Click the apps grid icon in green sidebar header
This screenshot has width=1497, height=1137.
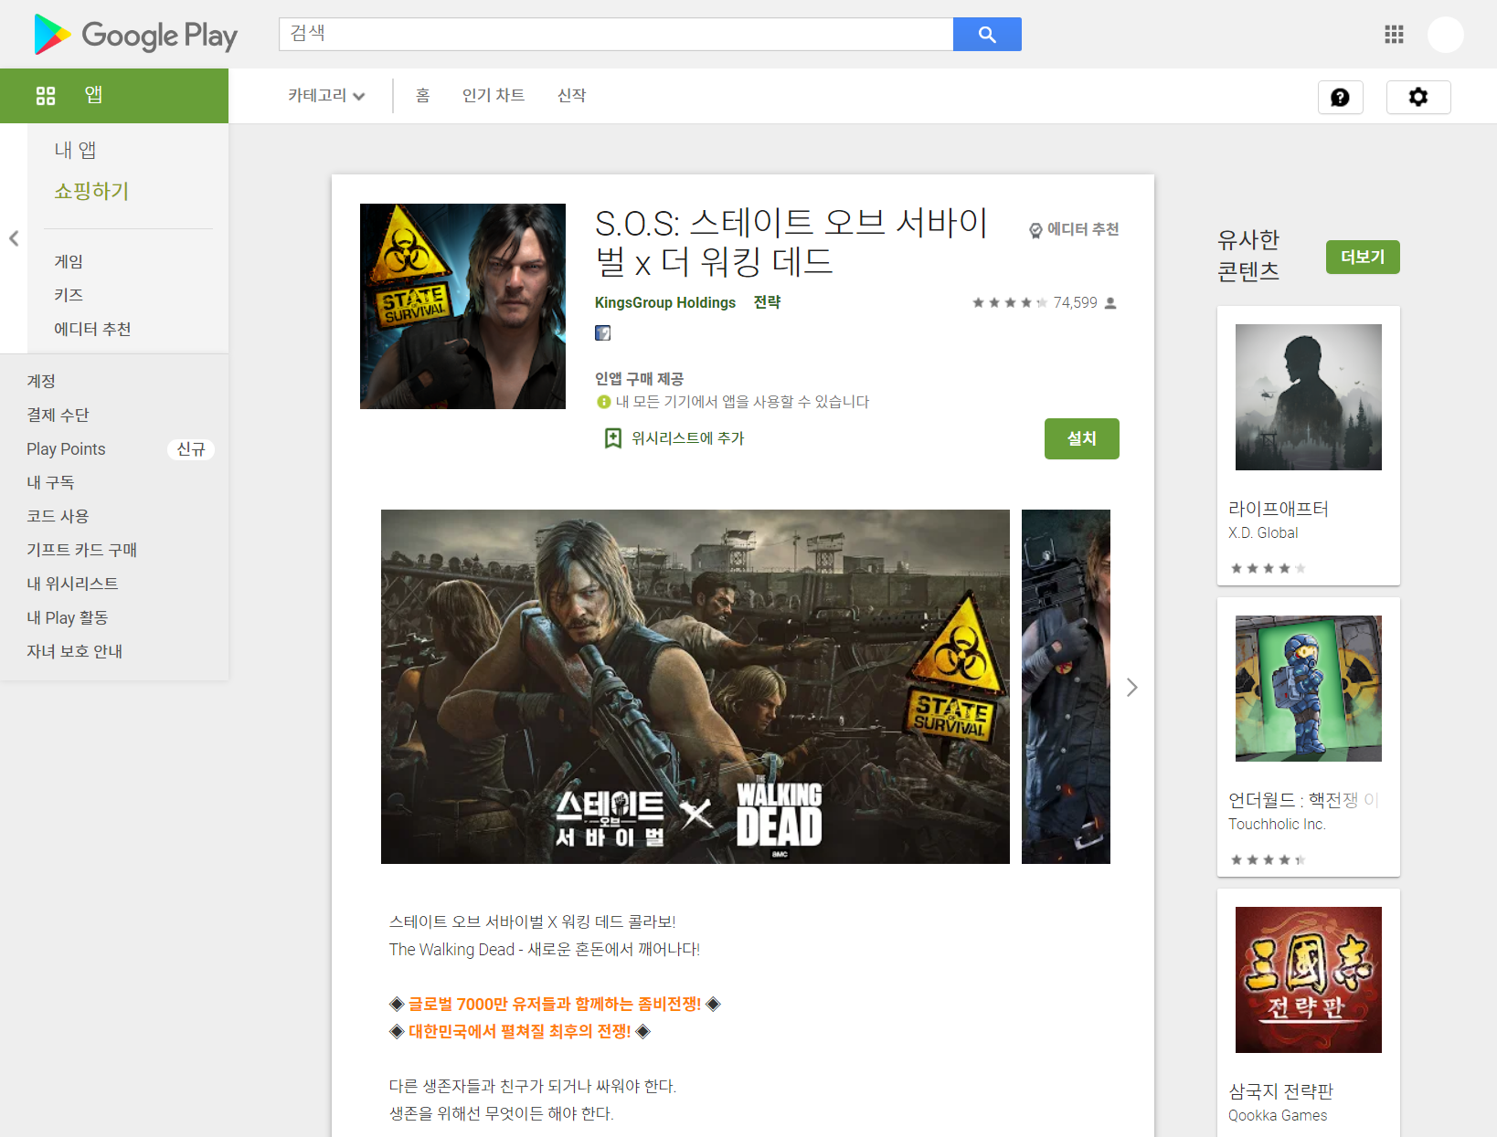pyautogui.click(x=46, y=95)
